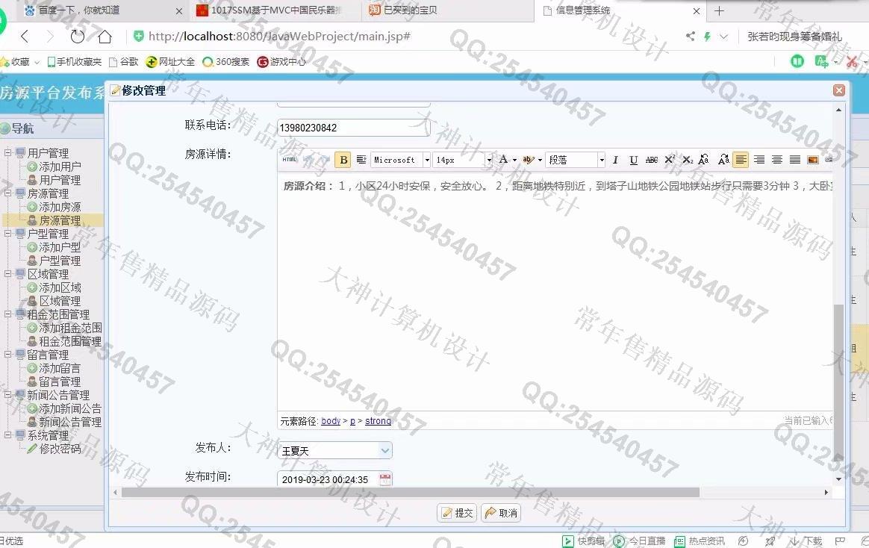Open 添加租金范围 in navigation tree
Viewport: 869px width, 548px height.
pos(70,328)
